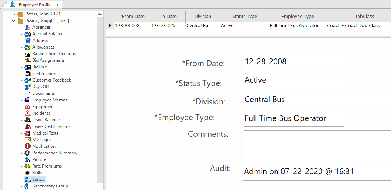Click the row selector arrow in grid
This screenshot has width=391, height=190.
[x=110, y=25]
